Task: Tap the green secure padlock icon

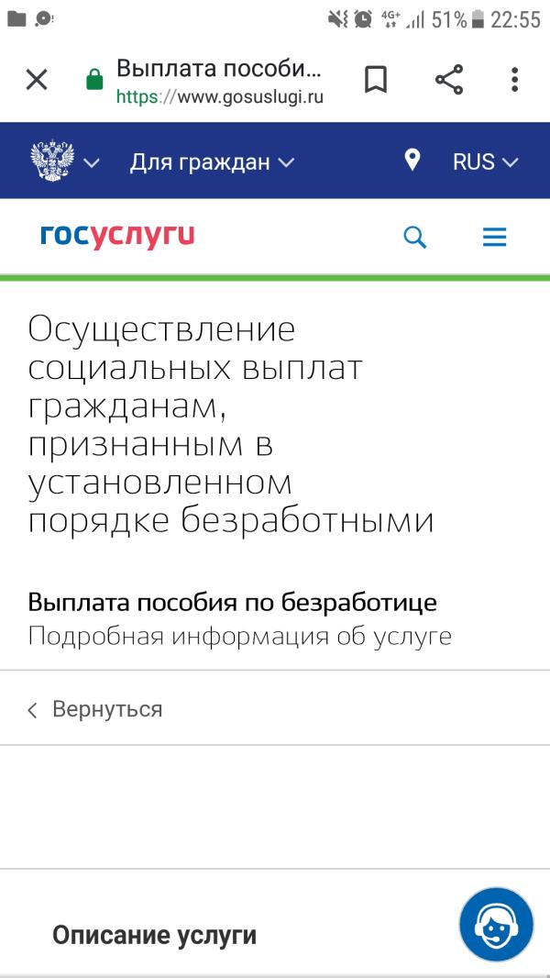Action: click(x=93, y=81)
